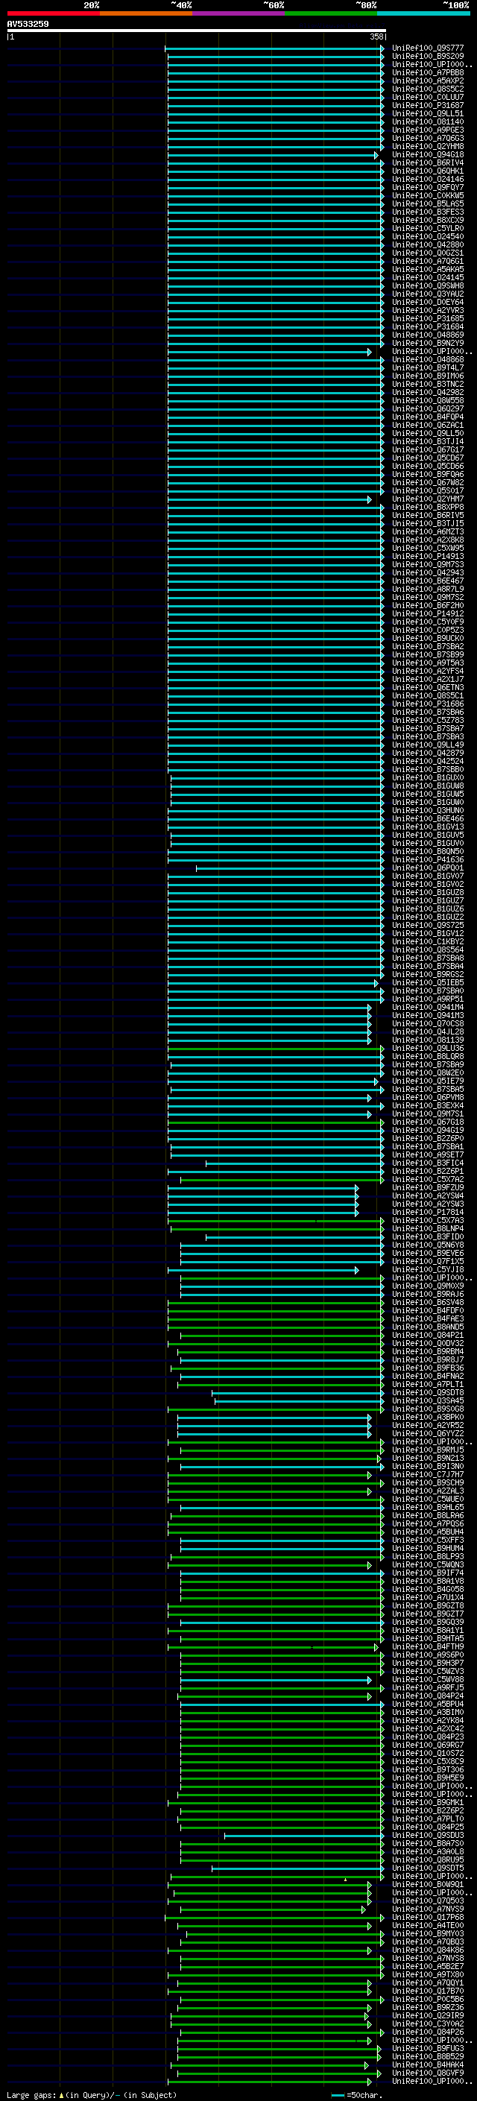Pick label UniRef100_B4FTH9
This screenshot has width=477, height=2101.
pos(428,1648)
